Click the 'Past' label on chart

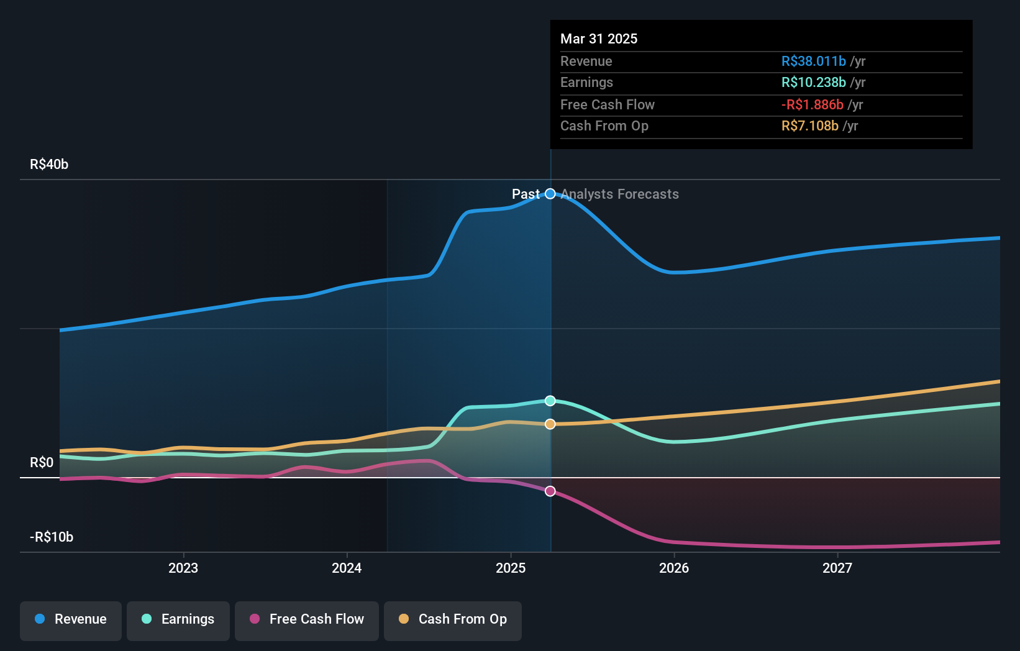pyautogui.click(x=526, y=194)
